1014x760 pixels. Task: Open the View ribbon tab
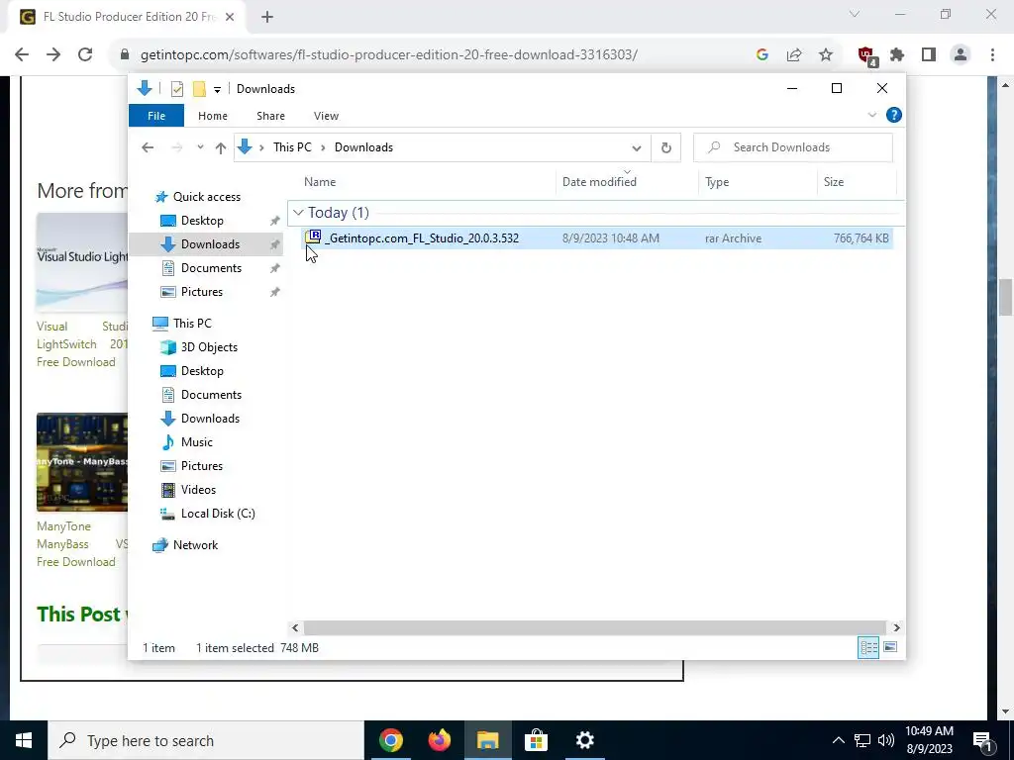pos(326,116)
